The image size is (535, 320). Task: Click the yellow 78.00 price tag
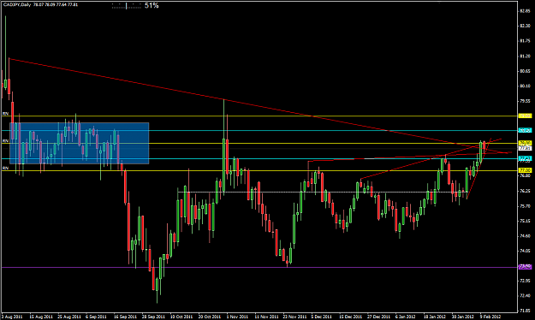(x=525, y=143)
